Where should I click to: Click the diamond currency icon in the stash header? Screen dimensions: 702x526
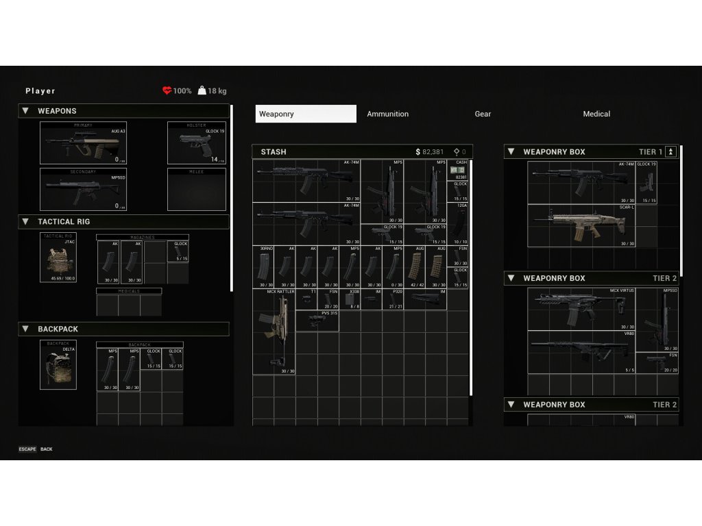pyautogui.click(x=457, y=151)
